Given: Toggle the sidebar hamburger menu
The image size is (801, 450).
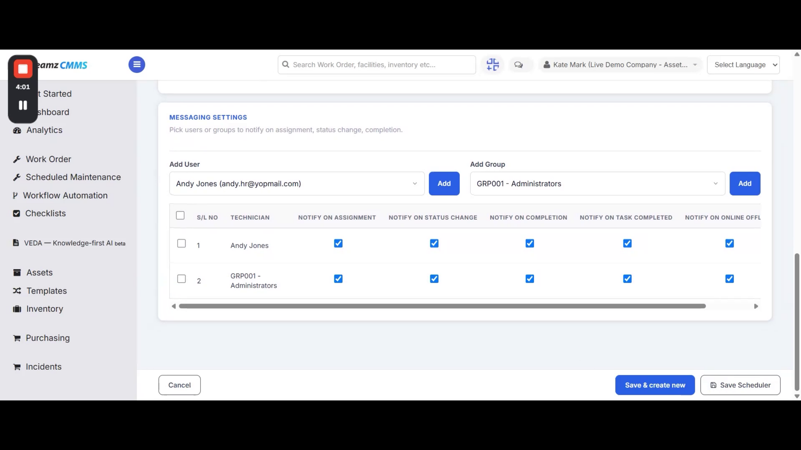Looking at the screenshot, I should (x=137, y=65).
